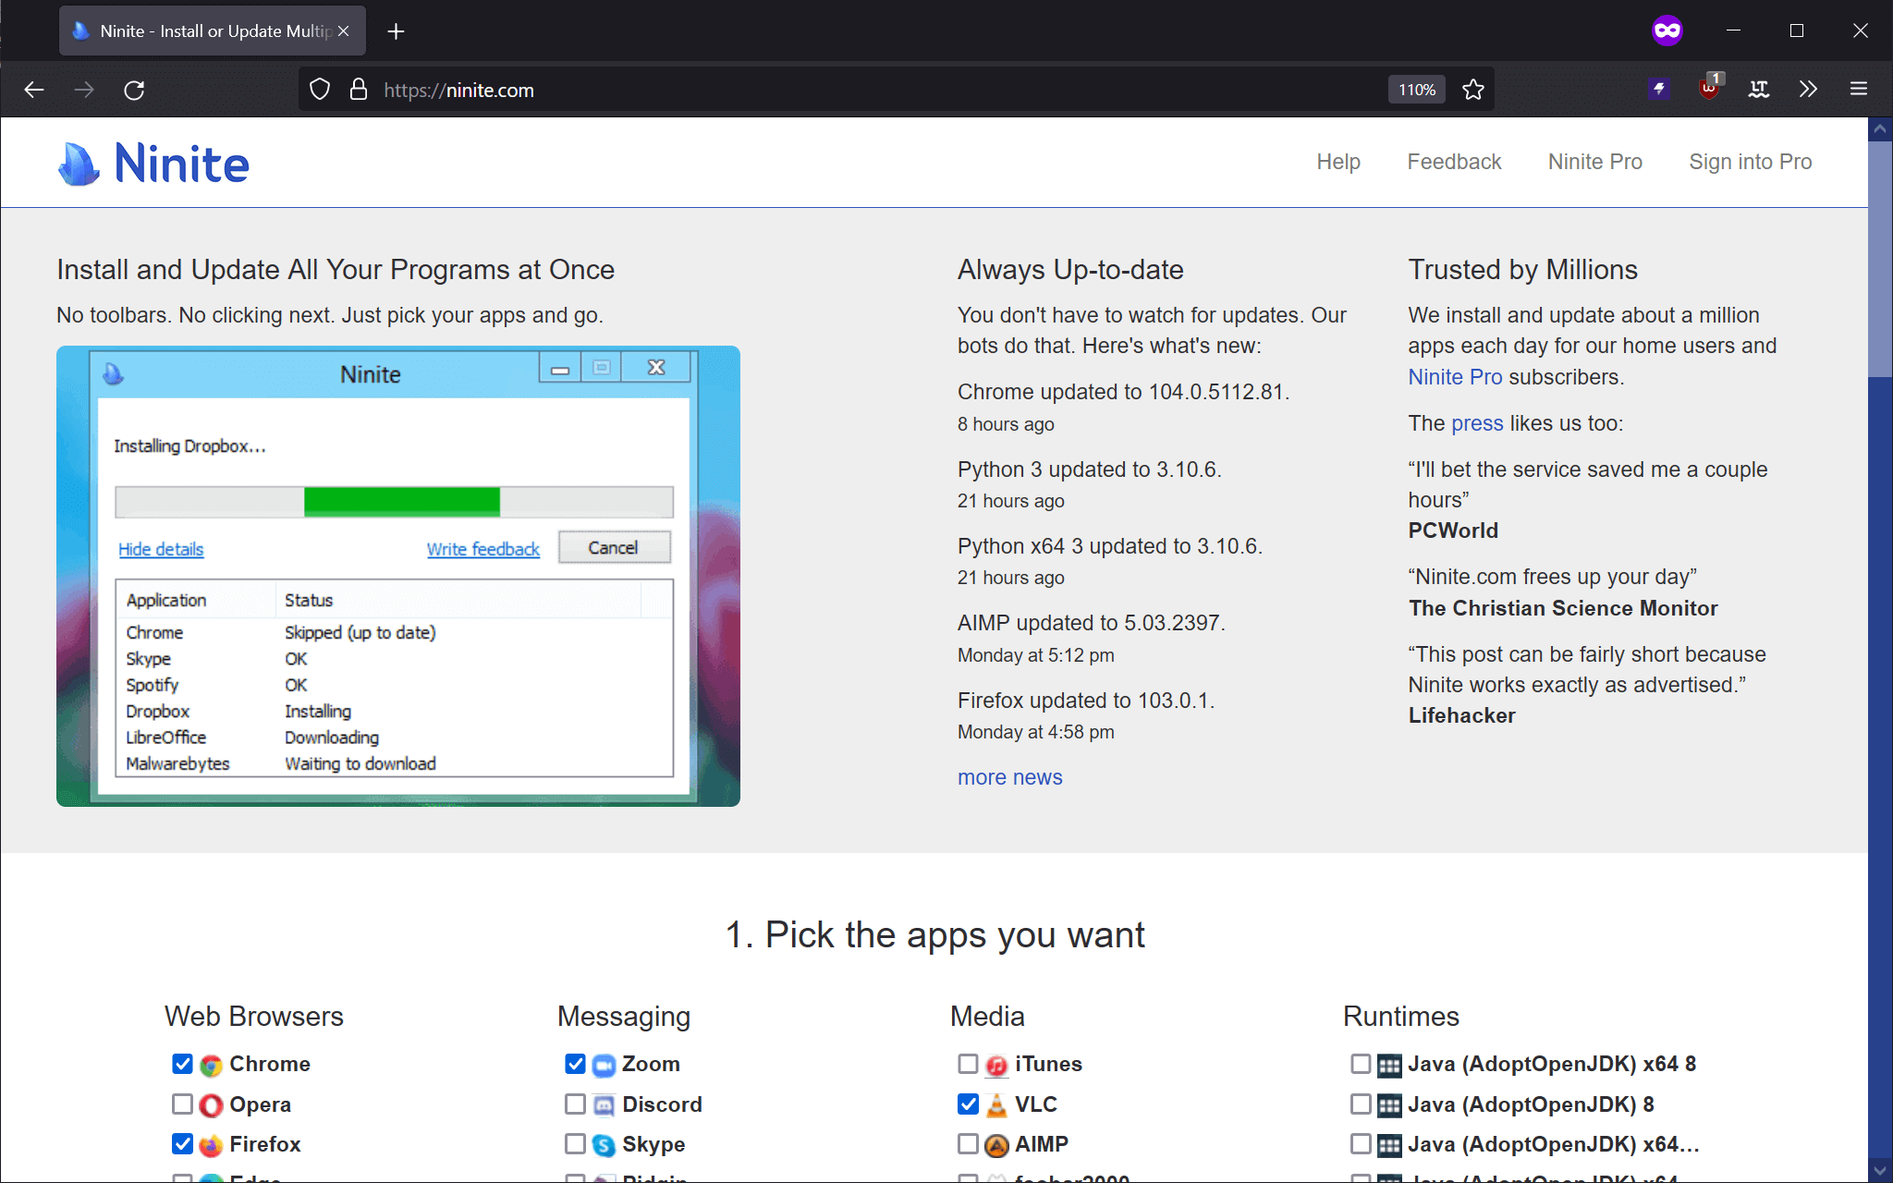View site security padlock info
The image size is (1893, 1183).
[x=359, y=90]
